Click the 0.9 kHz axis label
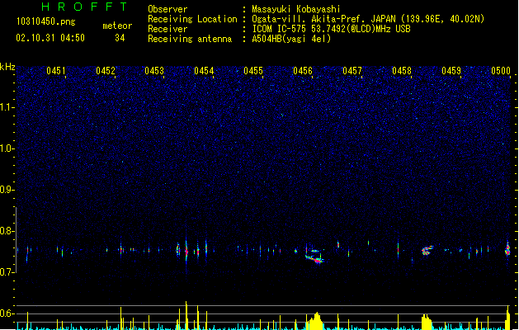Image resolution: width=519 pixels, height=330 pixels. [x=7, y=190]
